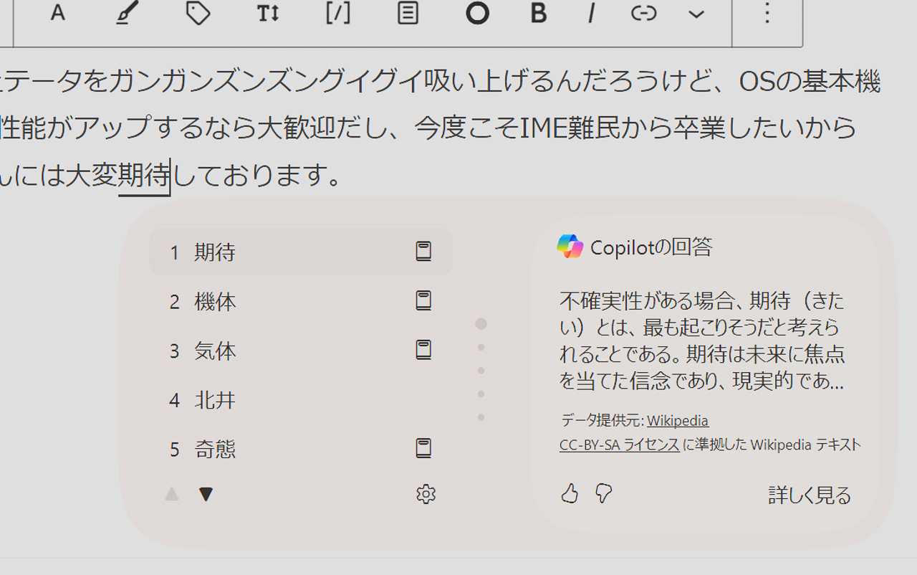Image resolution: width=917 pixels, height=575 pixels.
Task: Expand more formatting options chevron
Action: [696, 14]
